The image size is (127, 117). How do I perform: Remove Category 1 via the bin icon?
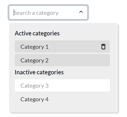click(103, 46)
